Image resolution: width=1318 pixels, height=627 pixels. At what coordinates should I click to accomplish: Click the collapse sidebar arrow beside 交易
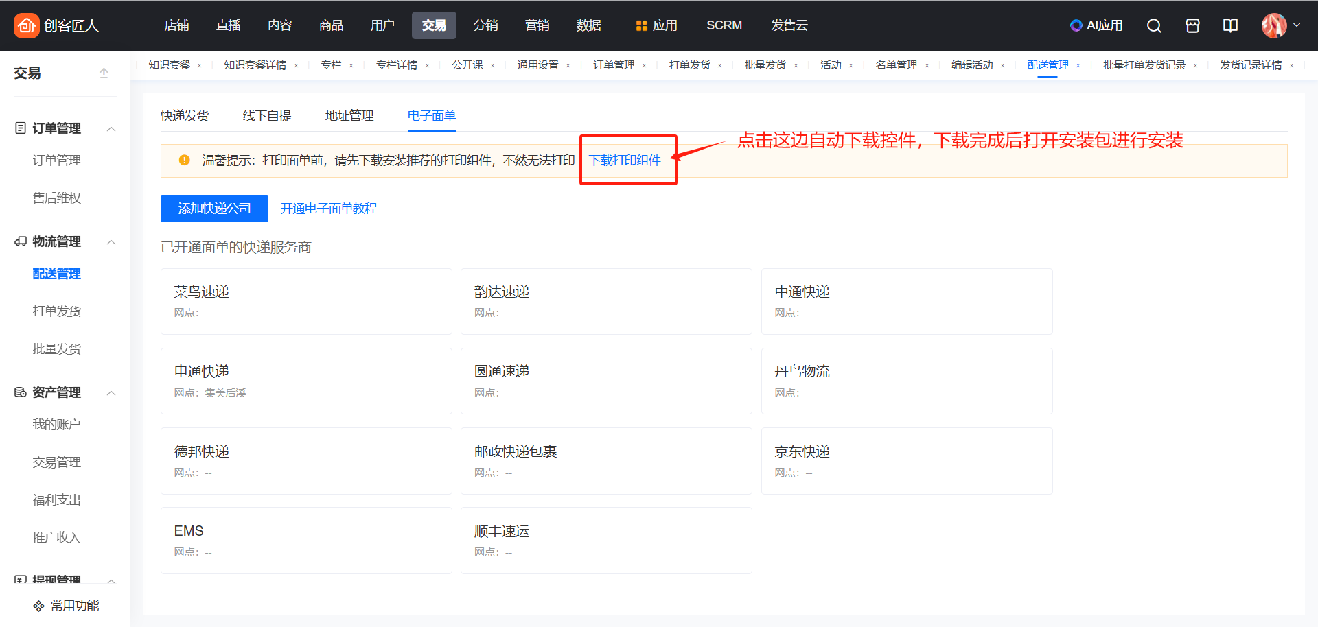point(104,73)
